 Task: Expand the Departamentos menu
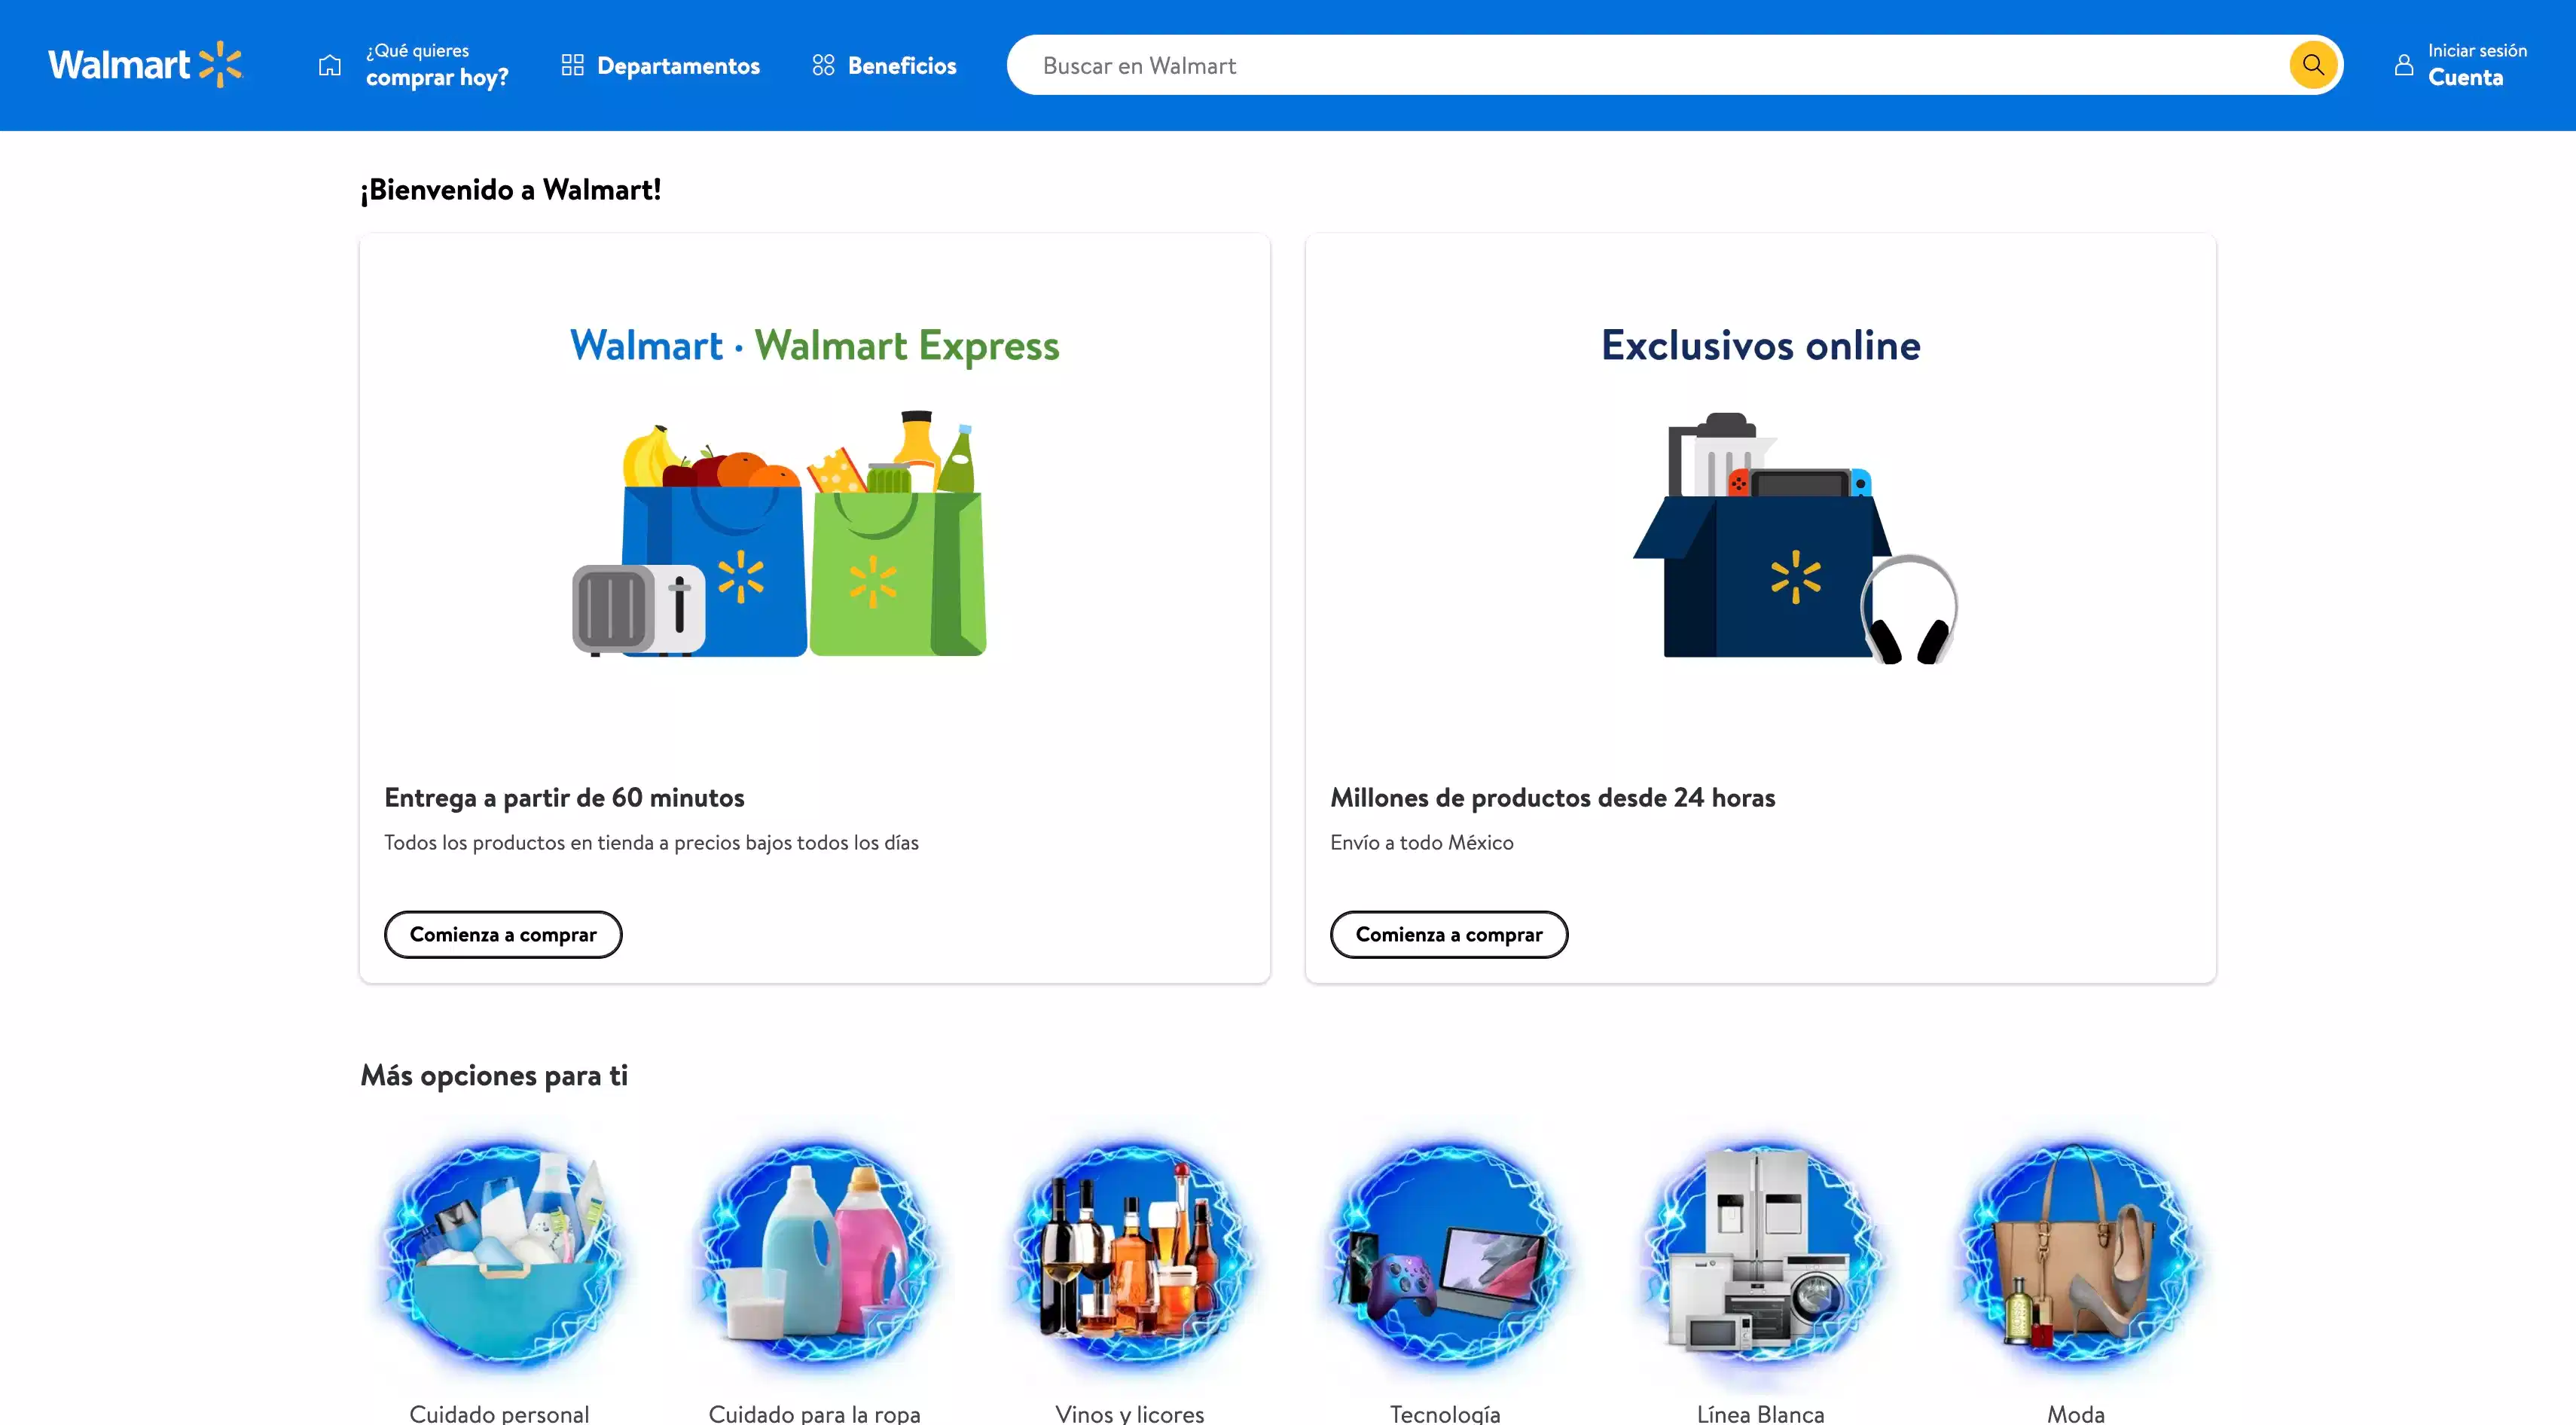pos(660,65)
